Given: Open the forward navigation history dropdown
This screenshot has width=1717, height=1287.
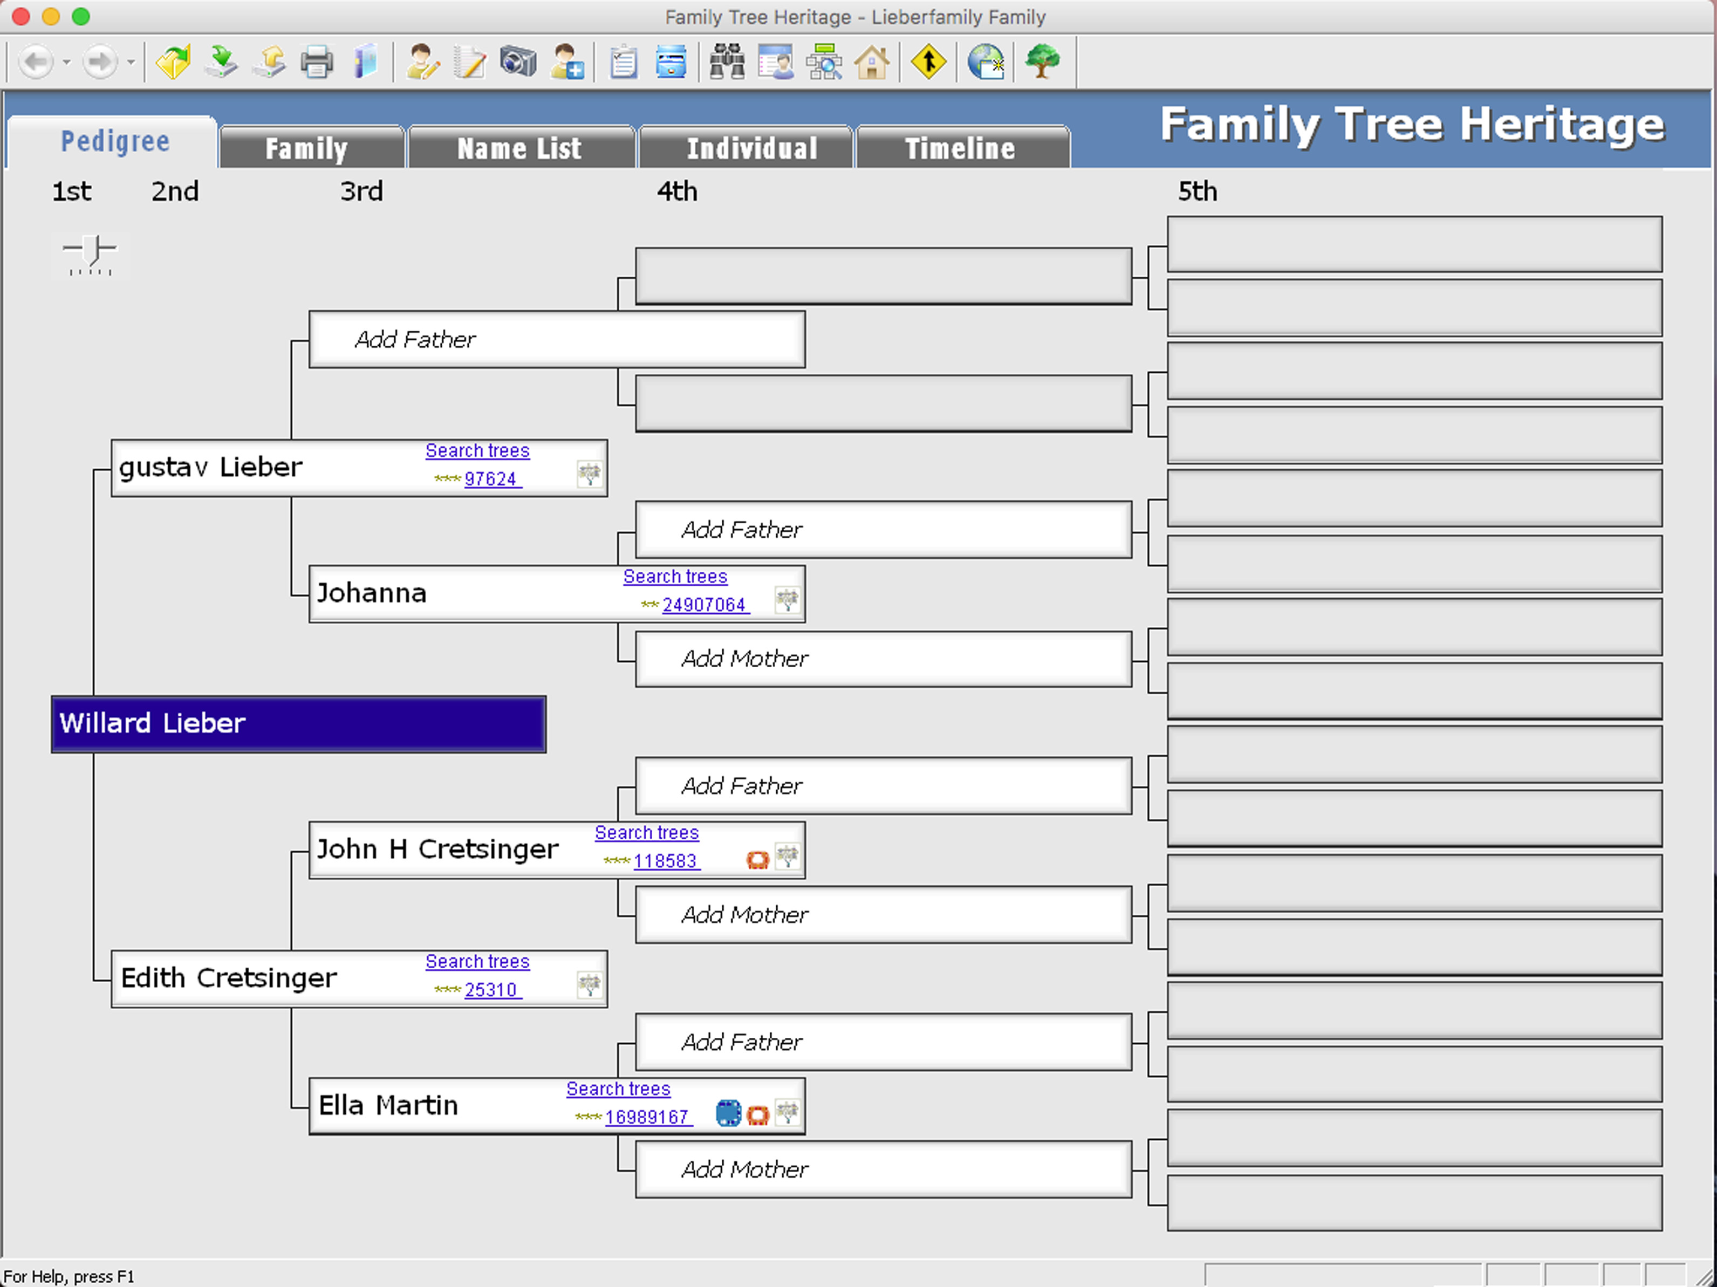Looking at the screenshot, I should (x=131, y=62).
